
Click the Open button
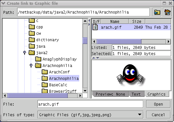[x=158, y=104]
